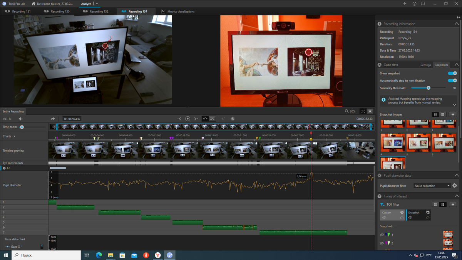Adjust the Similarity threshold slider
This screenshot has width=462, height=260.
(x=429, y=88)
